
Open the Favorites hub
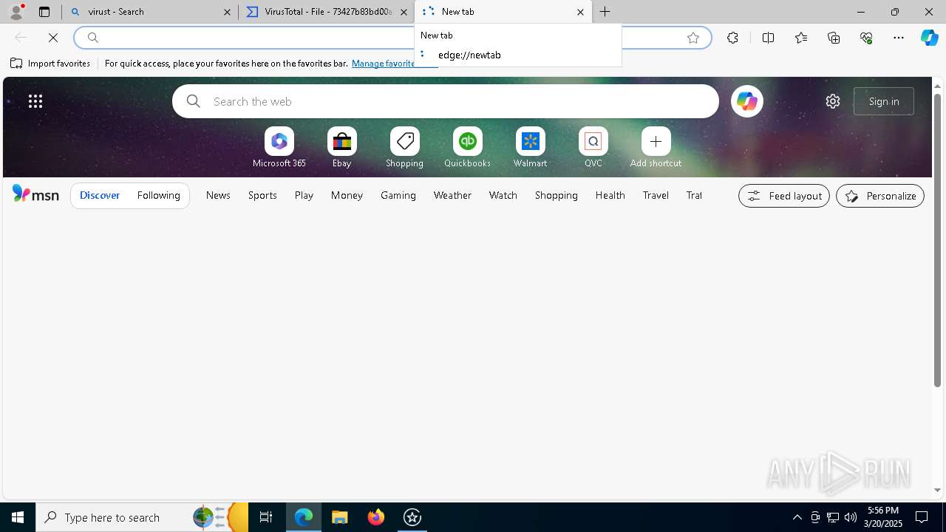pyautogui.click(x=801, y=38)
